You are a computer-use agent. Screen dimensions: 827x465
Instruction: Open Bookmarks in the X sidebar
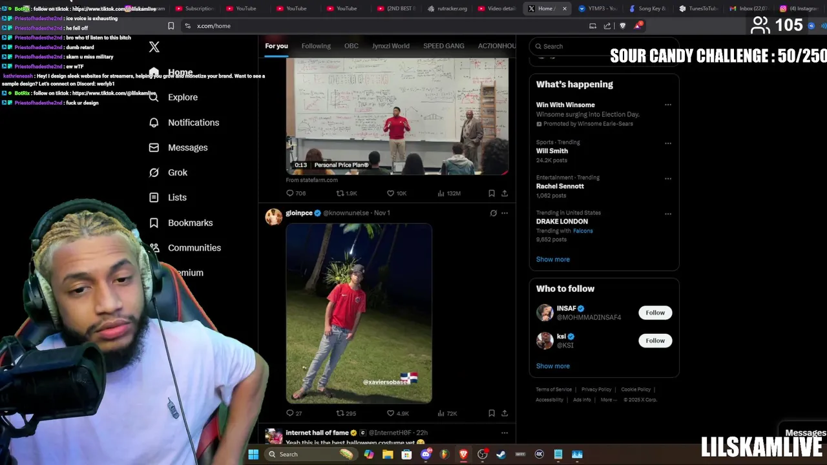180,223
